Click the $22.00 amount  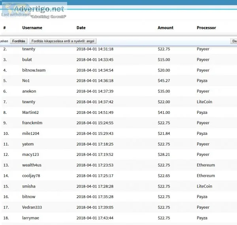coord(164,102)
